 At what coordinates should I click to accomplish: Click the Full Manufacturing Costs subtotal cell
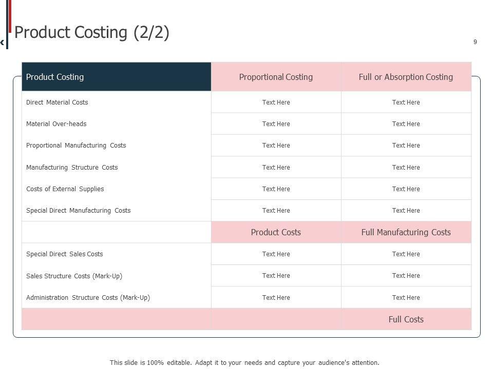406,232
